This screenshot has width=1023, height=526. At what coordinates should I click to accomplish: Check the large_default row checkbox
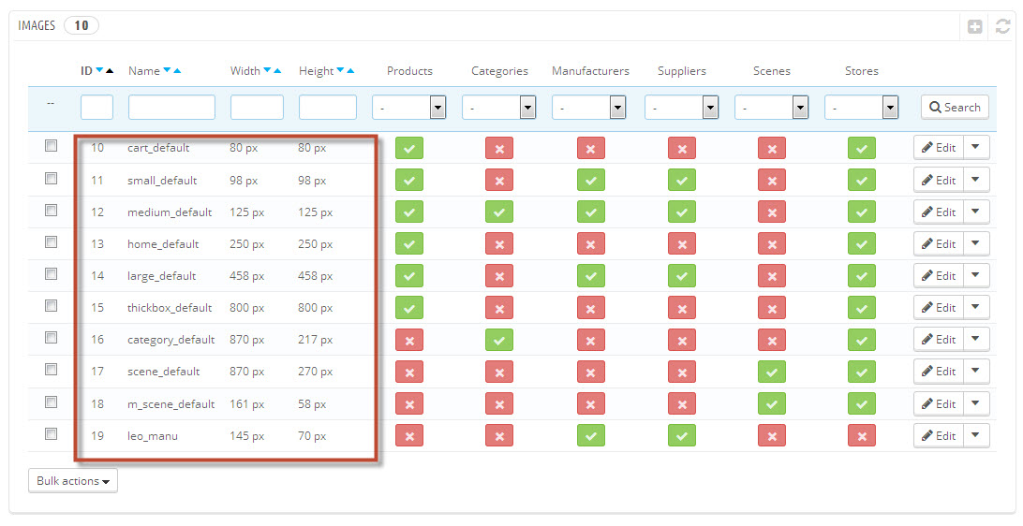tap(51, 273)
